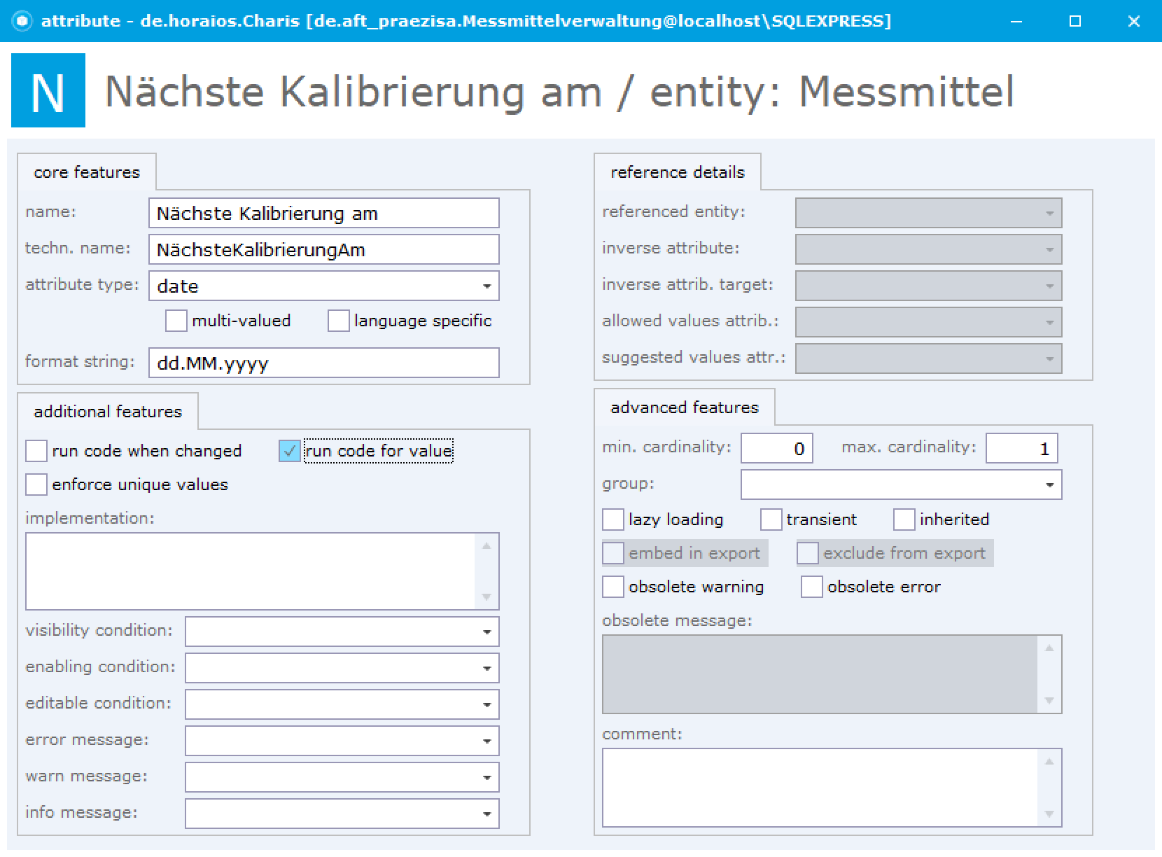Expand the group dropdown
Viewport: 1162px width, 857px height.
point(1049,485)
